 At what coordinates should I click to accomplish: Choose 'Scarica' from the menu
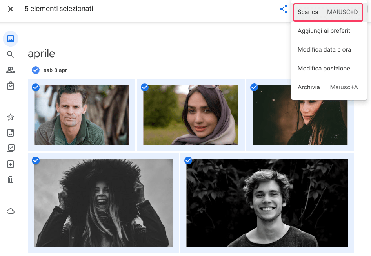pos(327,12)
